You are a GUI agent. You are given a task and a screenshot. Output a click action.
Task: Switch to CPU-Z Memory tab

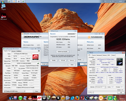click(105, 55)
